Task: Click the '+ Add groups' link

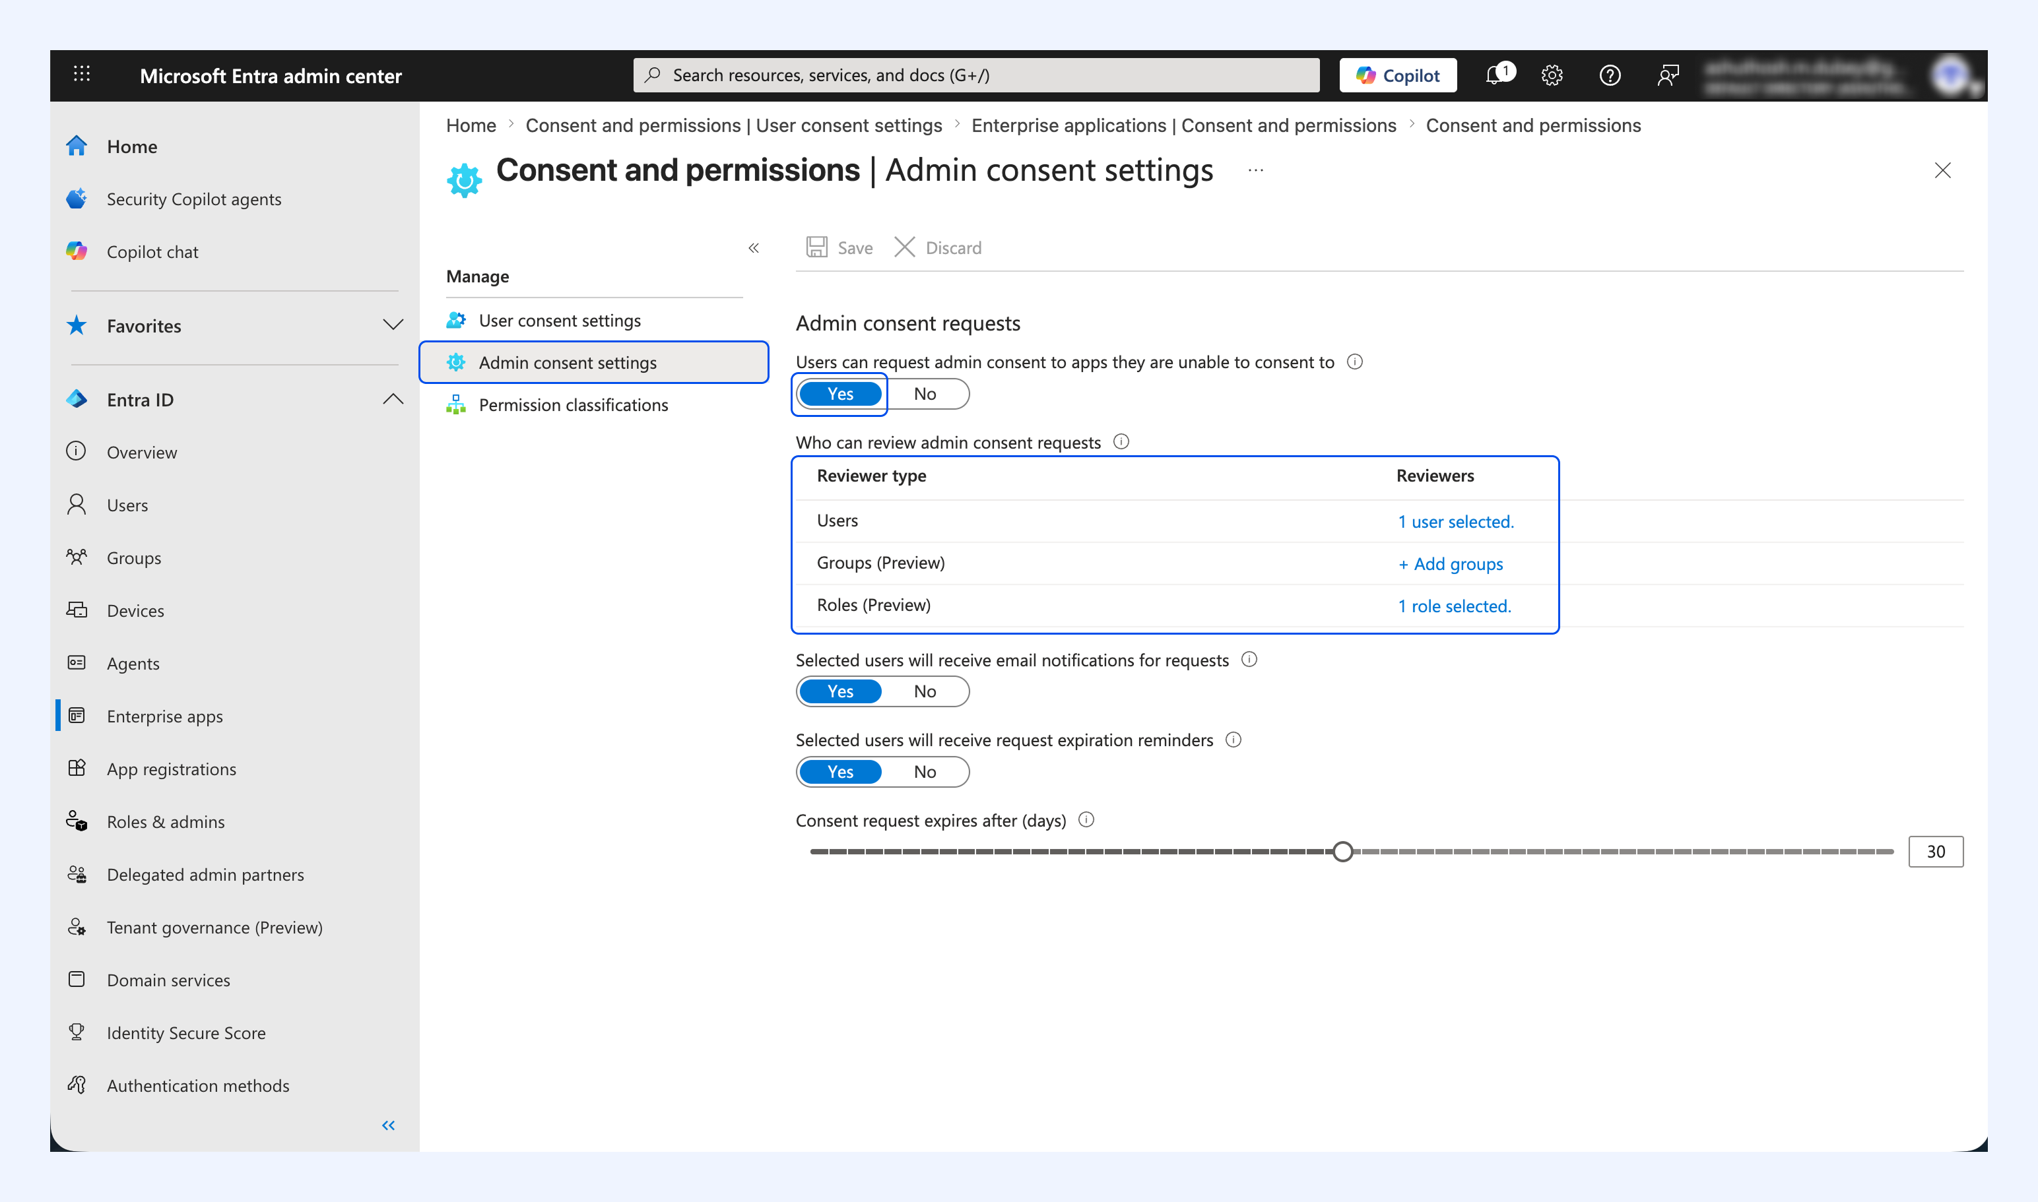Action: (1451, 564)
